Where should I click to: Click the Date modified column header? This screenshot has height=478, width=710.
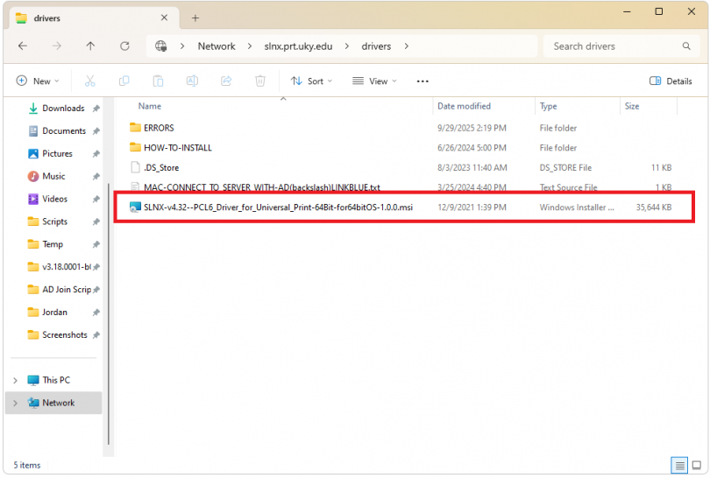click(463, 106)
